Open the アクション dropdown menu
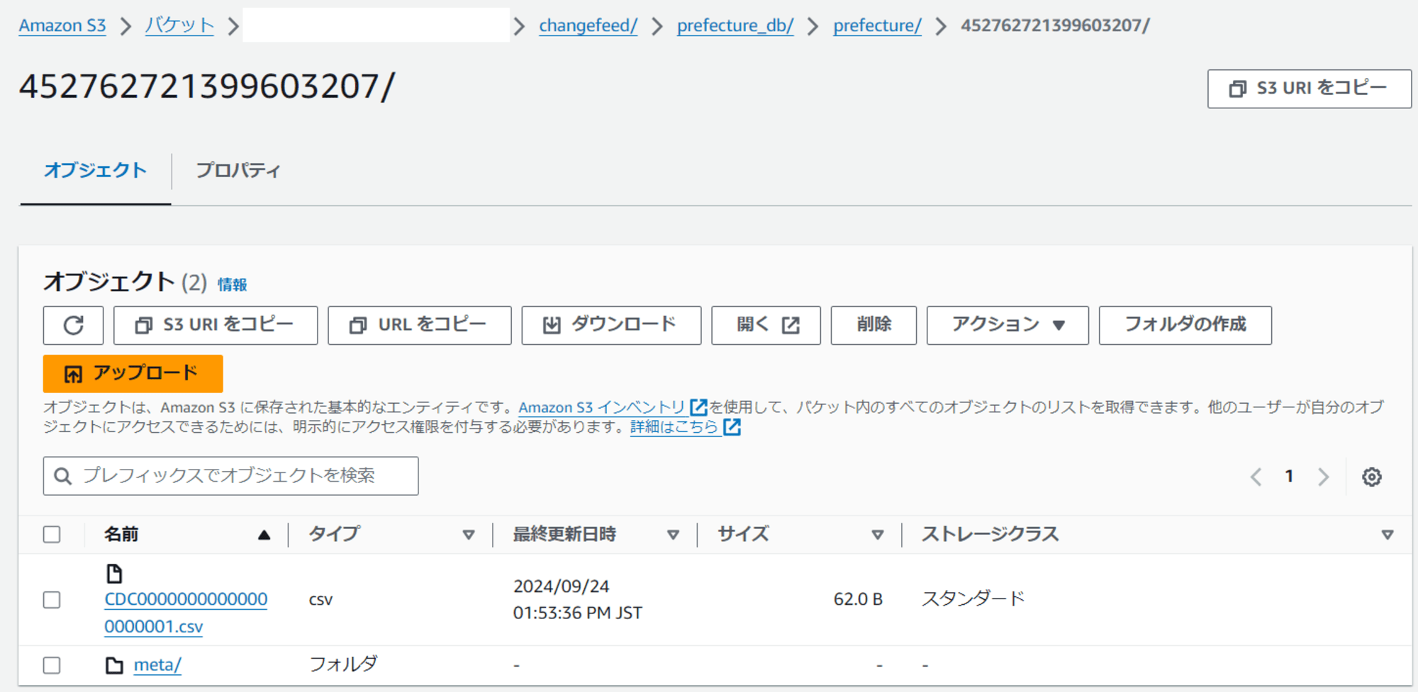The image size is (1418, 692). point(1007,325)
